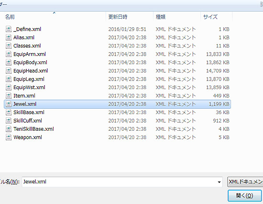Image resolution: width=263 pixels, height=204 pixels.
Task: Click the Item.xml file icon
Action: [9, 96]
